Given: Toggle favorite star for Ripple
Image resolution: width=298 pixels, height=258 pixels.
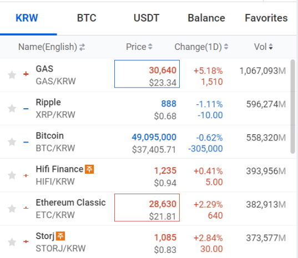Looking at the screenshot, I should point(12,108).
